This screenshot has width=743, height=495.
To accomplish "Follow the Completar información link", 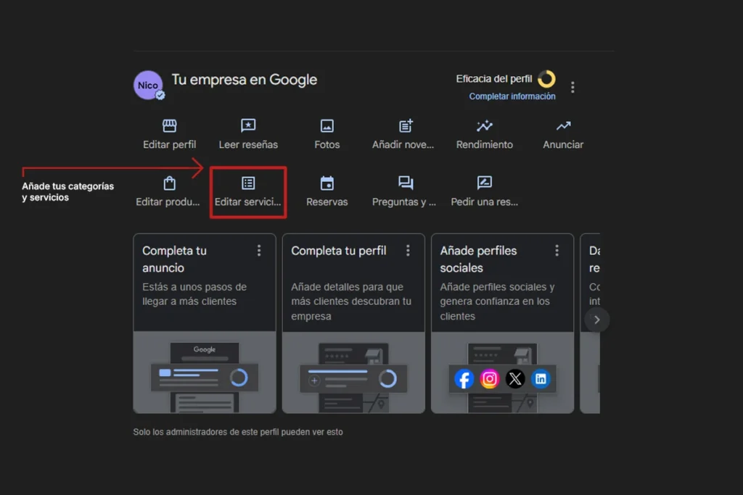I will [512, 96].
